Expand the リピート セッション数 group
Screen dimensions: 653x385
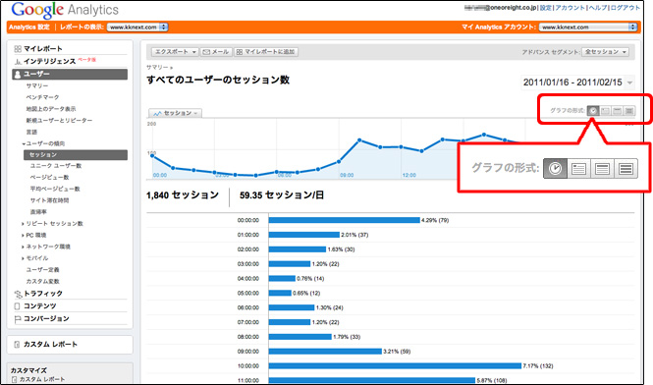(23, 224)
